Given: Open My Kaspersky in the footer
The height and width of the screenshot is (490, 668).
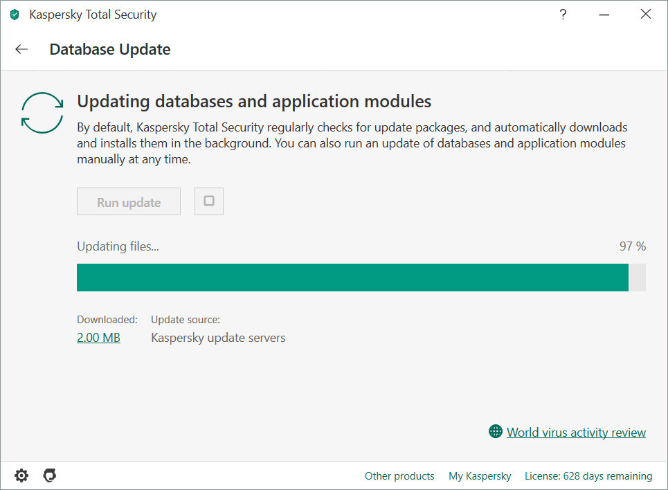Looking at the screenshot, I should tap(480, 476).
